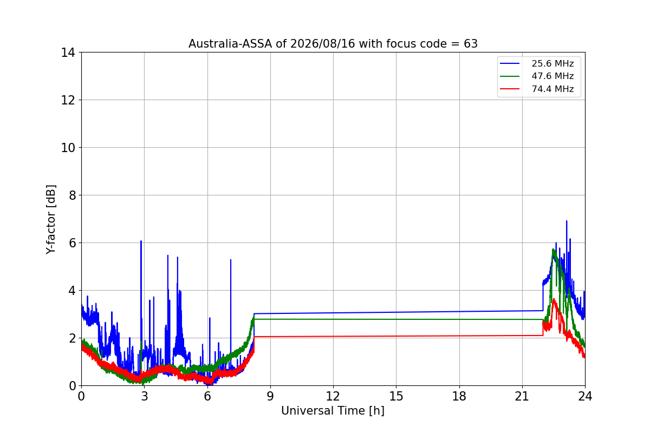Select the 74.4 MHz legend label
650x433 pixels.
(x=552, y=89)
